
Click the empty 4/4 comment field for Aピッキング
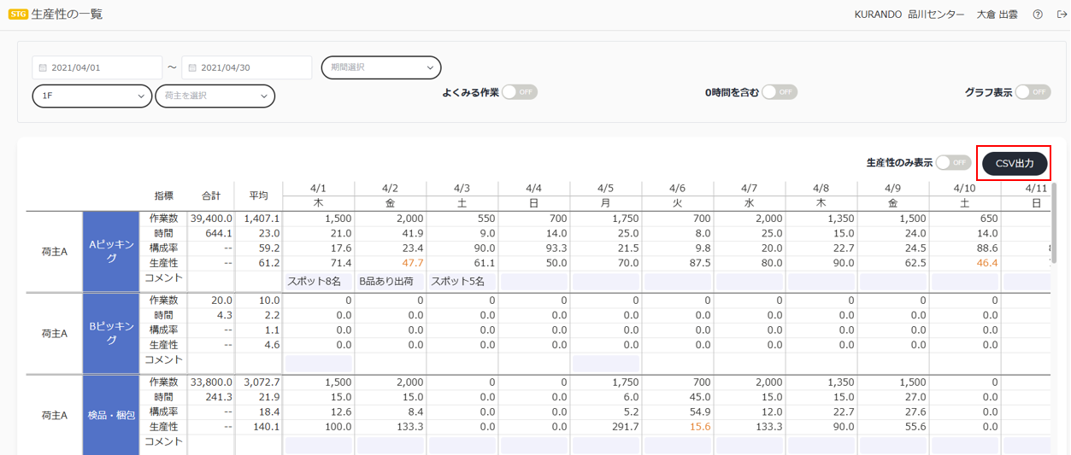click(x=533, y=280)
